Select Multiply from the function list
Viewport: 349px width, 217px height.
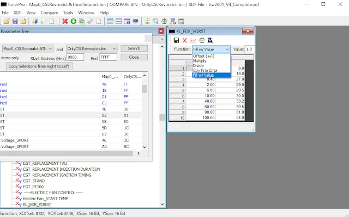200,61
